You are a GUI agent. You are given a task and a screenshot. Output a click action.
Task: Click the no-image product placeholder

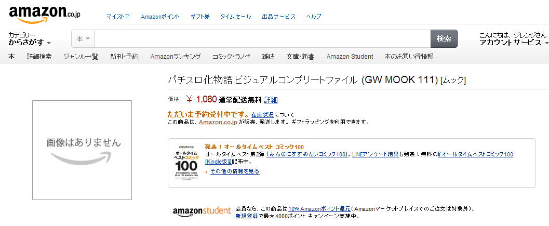click(82, 150)
